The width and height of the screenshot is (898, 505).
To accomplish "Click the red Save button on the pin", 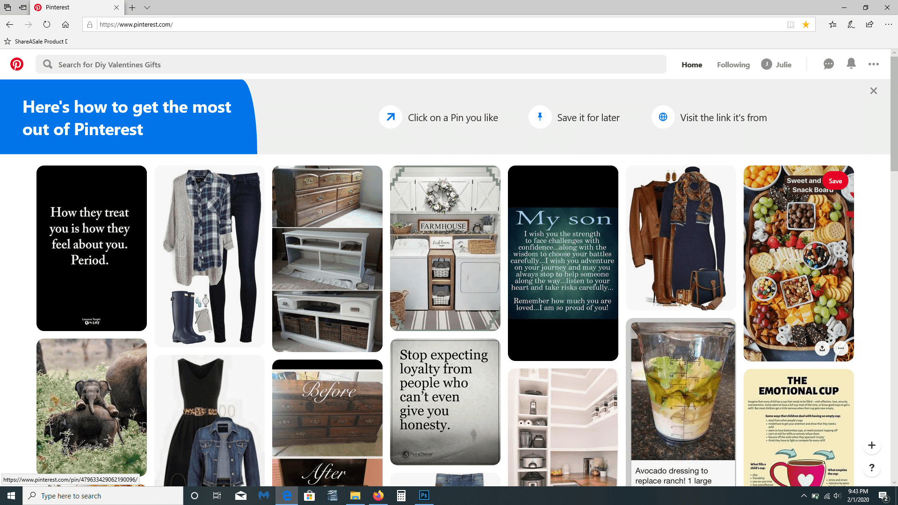I will tap(835, 181).
